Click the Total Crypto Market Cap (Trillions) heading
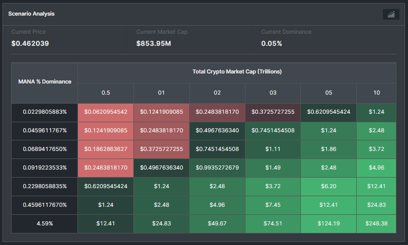Image resolution: width=408 pixels, height=245 pixels. click(x=237, y=71)
